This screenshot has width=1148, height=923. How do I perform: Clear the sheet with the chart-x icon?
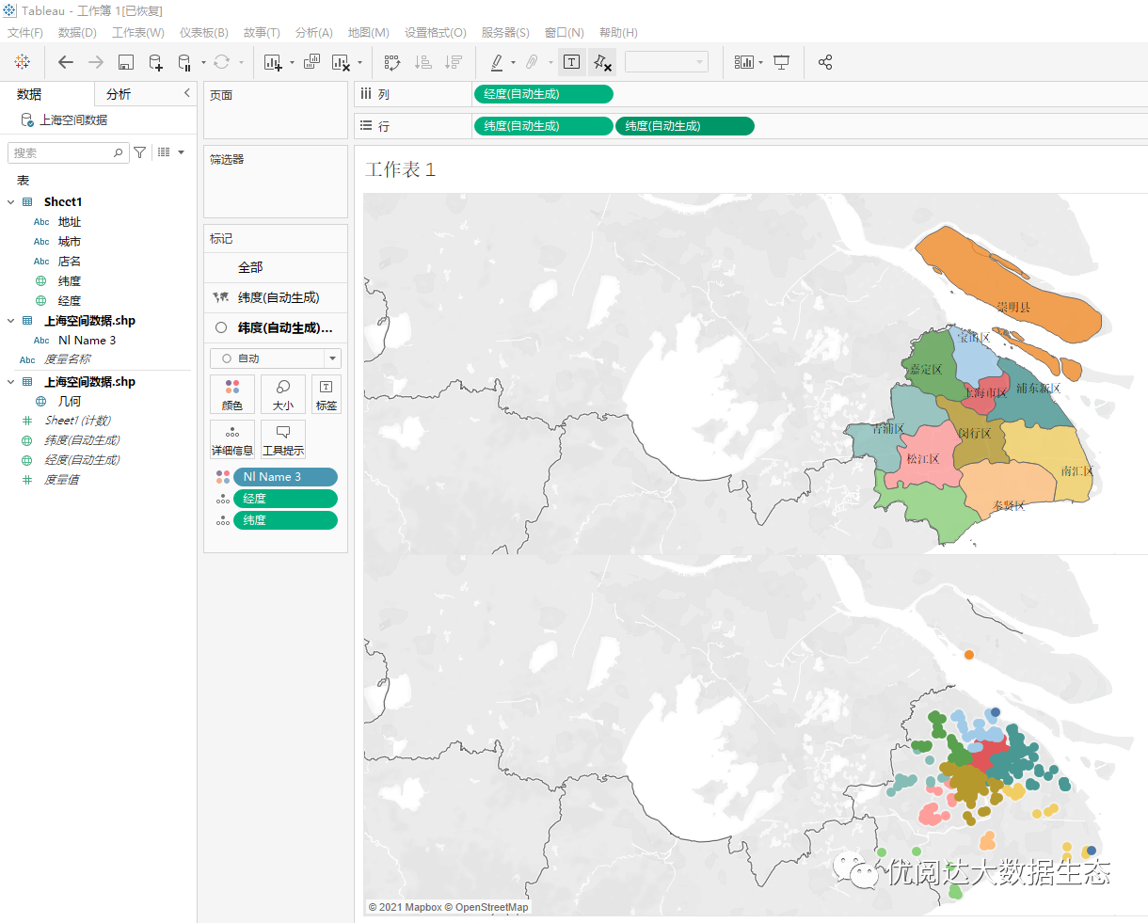(x=341, y=62)
